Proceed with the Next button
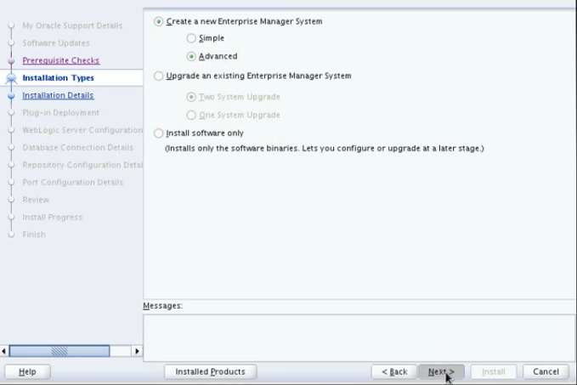The image size is (577, 385). click(441, 371)
